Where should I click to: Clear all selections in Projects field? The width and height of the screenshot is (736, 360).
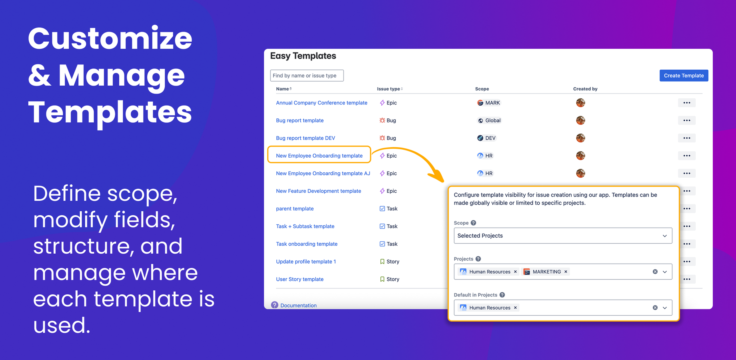tap(655, 272)
